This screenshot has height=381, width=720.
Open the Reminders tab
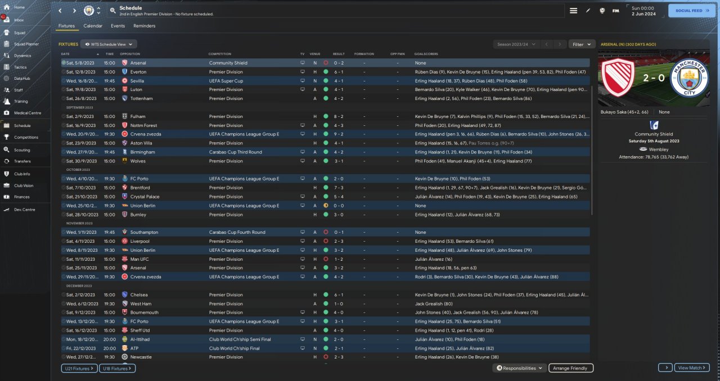pyautogui.click(x=144, y=26)
